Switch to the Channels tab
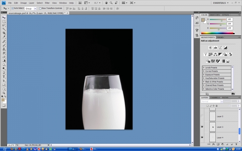 pos(215,97)
